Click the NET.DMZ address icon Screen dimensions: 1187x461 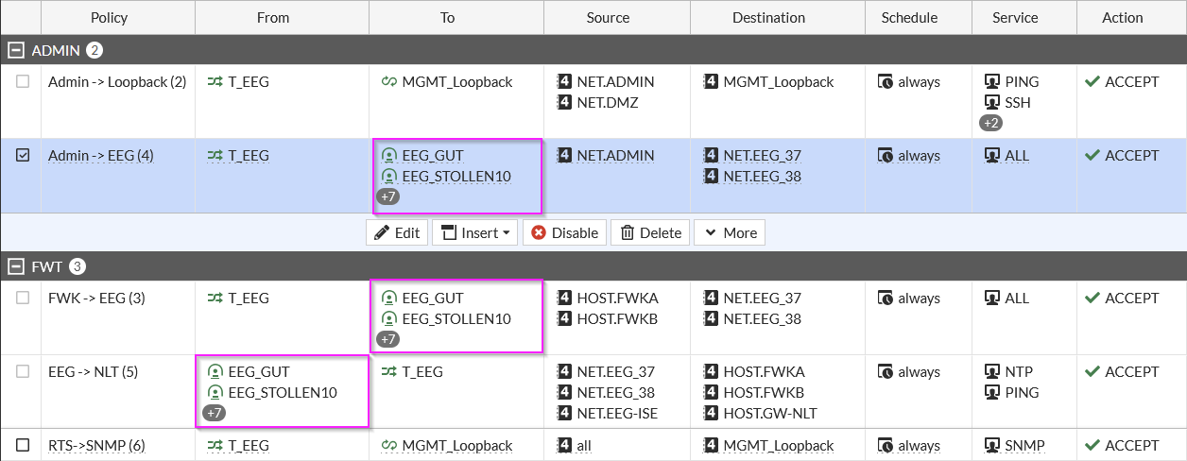coord(564,103)
